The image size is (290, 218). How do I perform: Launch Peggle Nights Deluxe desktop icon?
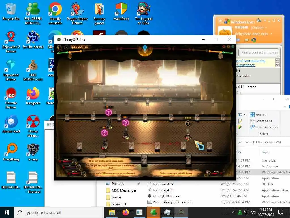click(77, 13)
